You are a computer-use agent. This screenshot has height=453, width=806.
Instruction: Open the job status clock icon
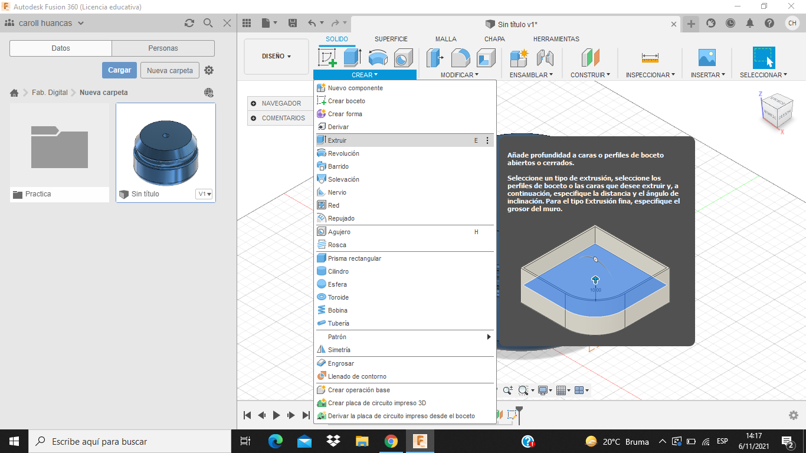(730, 23)
